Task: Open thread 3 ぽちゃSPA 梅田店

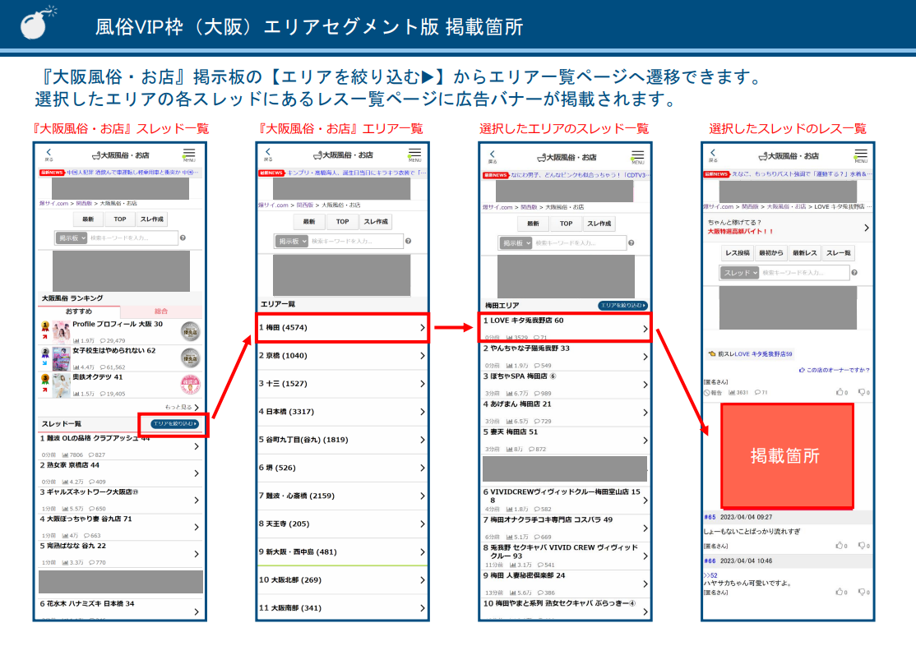Action: [x=564, y=385]
